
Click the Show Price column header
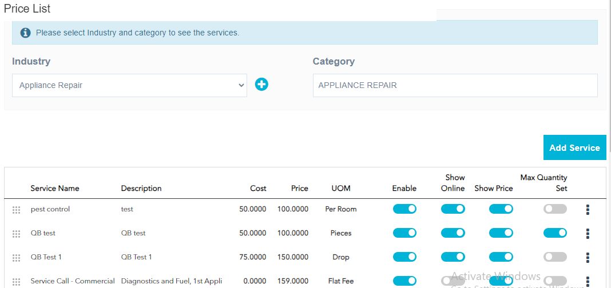click(494, 189)
